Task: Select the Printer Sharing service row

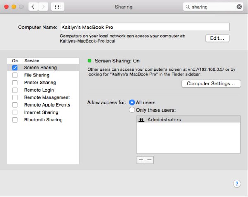Action: pos(43,83)
